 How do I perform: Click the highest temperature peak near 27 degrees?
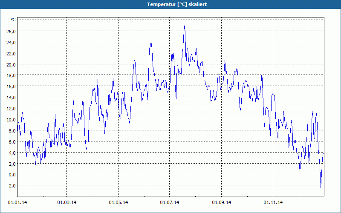click(185, 26)
